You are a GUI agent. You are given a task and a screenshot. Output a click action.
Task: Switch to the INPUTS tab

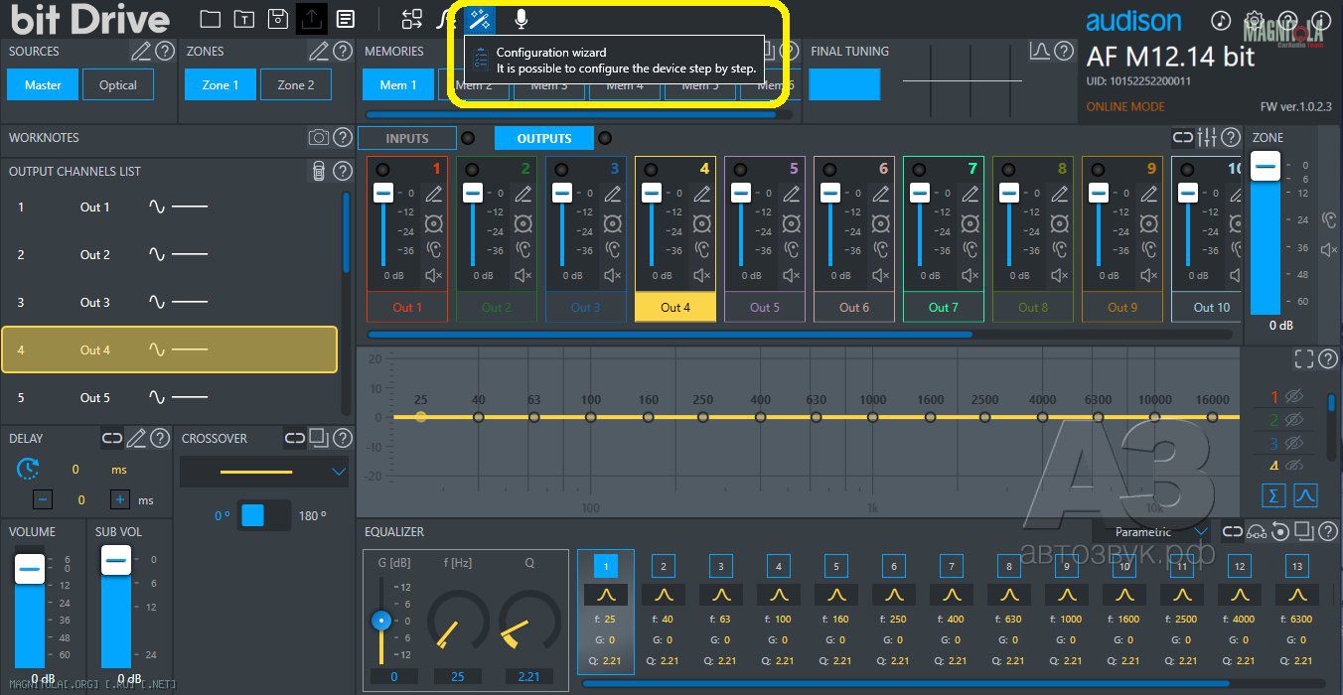407,138
